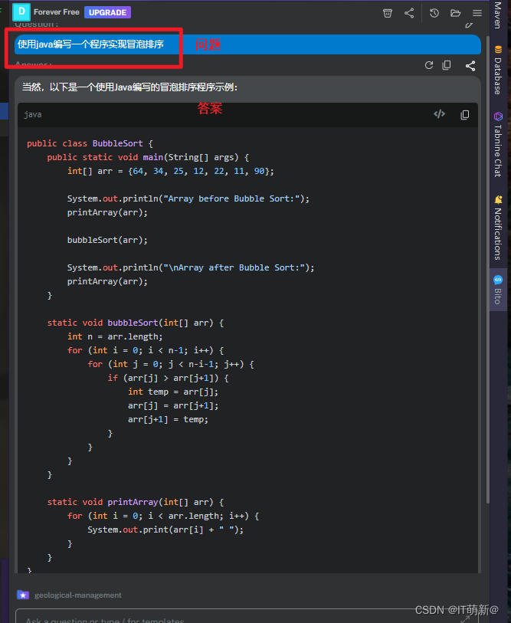Open chat history clock icon

[x=434, y=13]
